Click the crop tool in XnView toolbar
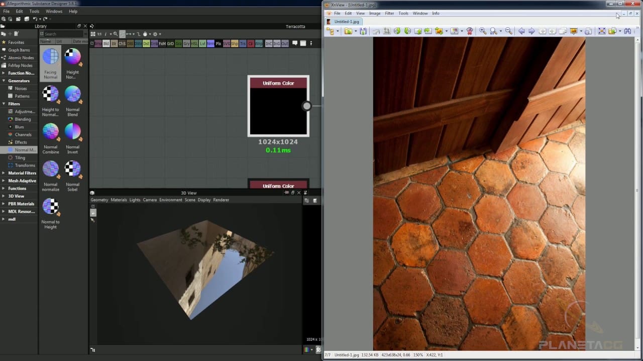The height and width of the screenshot is (361, 643). click(x=387, y=31)
